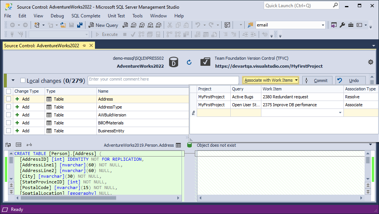Expand the Work Item cell dropdown
This screenshot has width=379, height=214.
(340, 113)
